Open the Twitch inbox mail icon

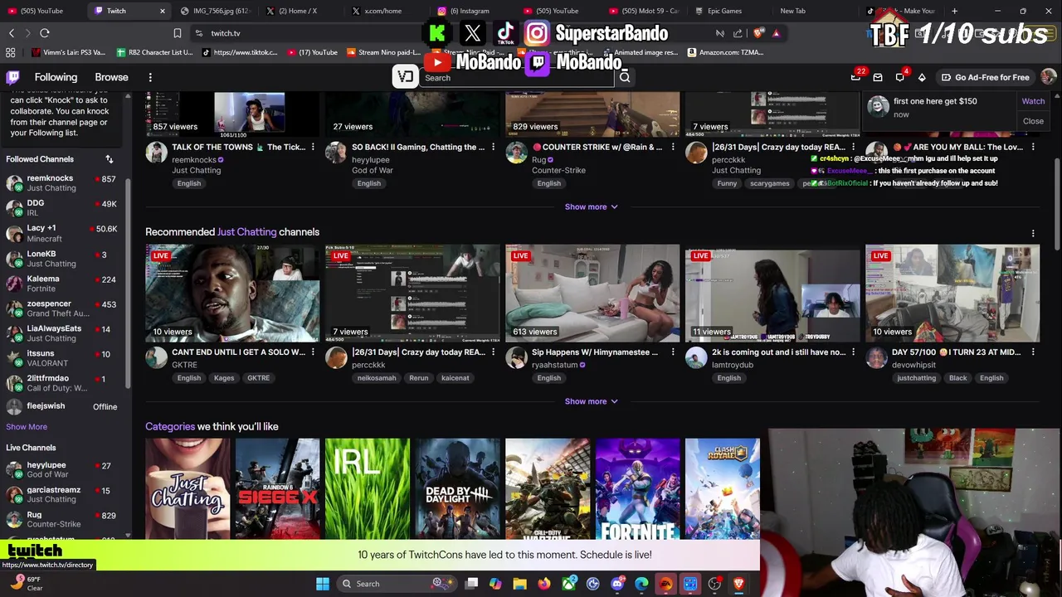point(878,77)
